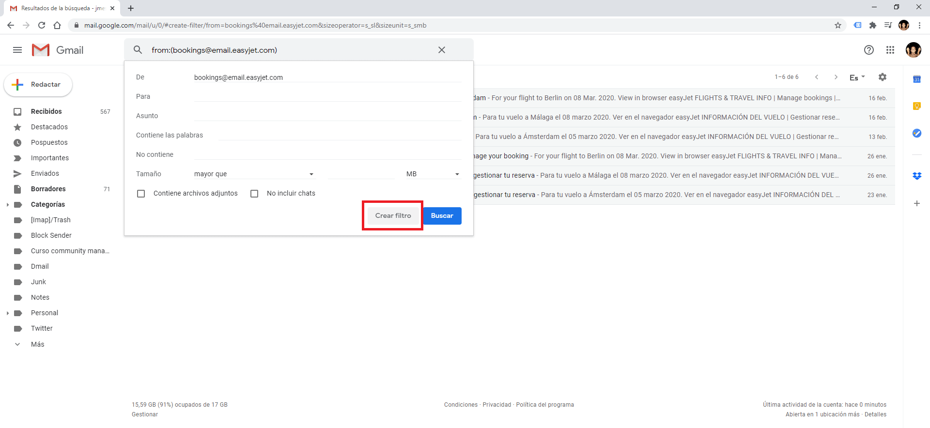Screen dimensions: 930x428
Task: Open the 'Es' input tools dropdown
Action: tap(857, 77)
